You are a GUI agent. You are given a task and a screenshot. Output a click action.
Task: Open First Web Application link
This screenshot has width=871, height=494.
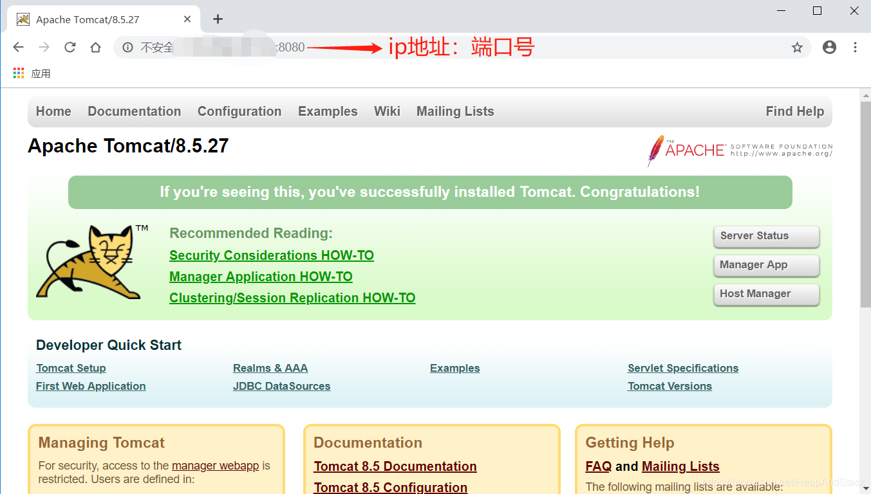tap(91, 386)
